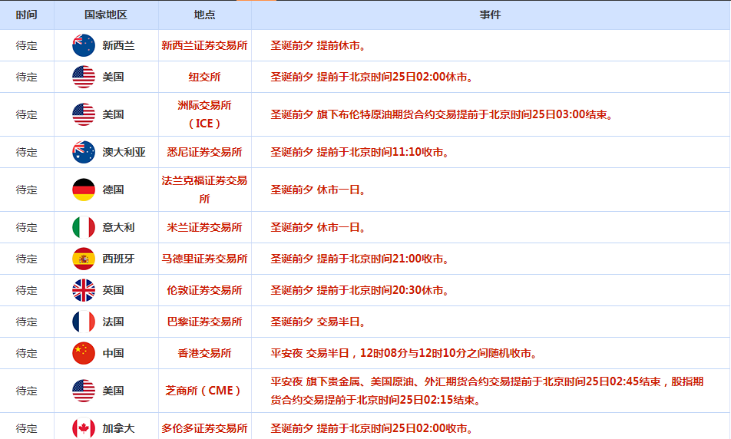Click the 国家地区 column header
This screenshot has width=731, height=439.
pyautogui.click(x=106, y=15)
